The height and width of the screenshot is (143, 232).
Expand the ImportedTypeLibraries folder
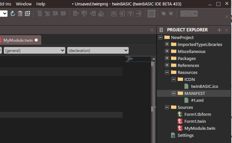pos(167,44)
